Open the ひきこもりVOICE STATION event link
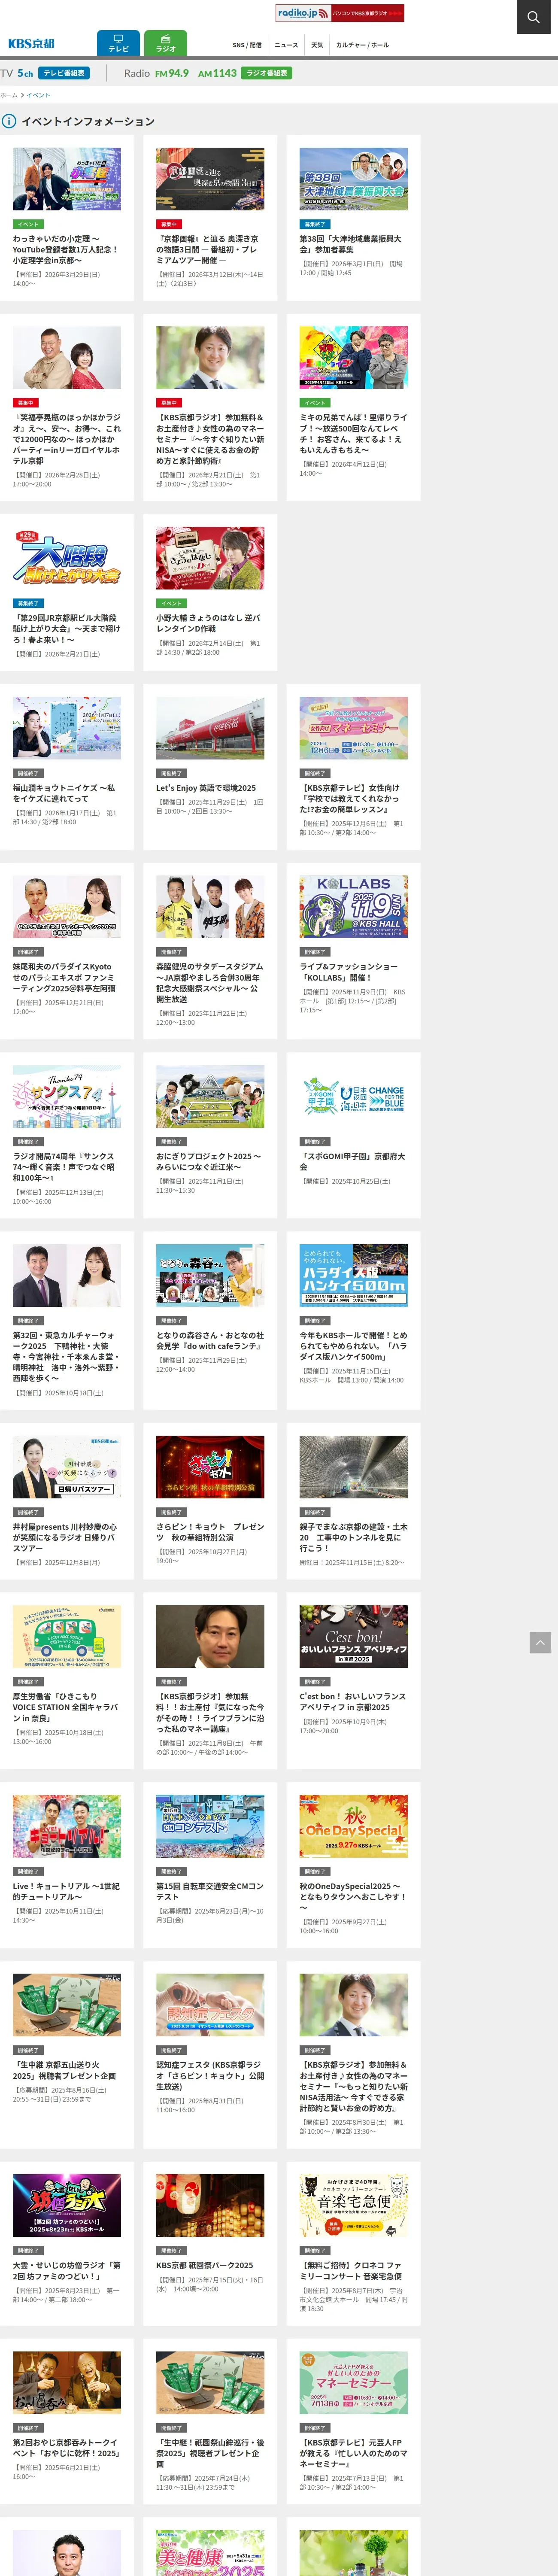 click(67, 1707)
